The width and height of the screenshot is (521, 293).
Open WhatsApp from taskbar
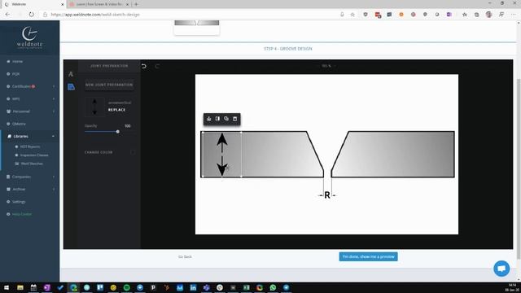273,287
